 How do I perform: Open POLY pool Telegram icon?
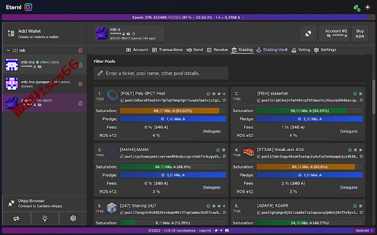click(x=224, y=94)
